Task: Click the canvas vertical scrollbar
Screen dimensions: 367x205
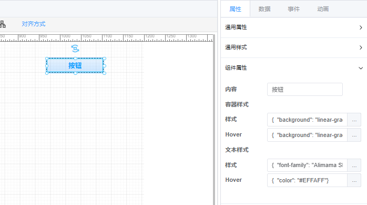Action: click(x=214, y=120)
